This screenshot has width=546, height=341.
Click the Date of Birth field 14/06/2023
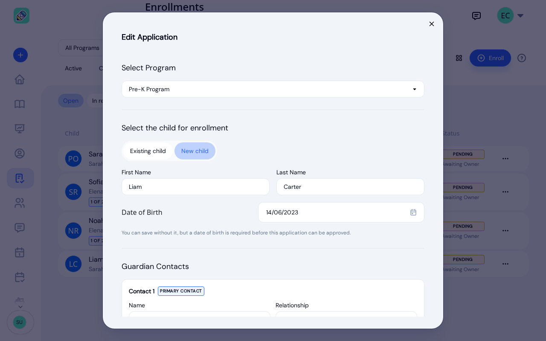pyautogui.click(x=341, y=212)
